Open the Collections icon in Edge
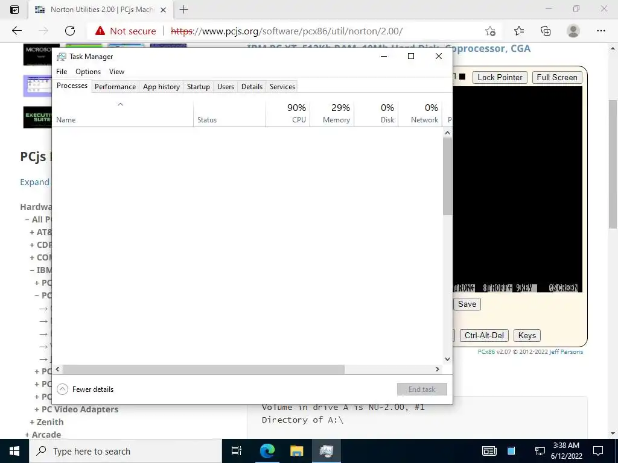This screenshot has width=618, height=463. tap(546, 31)
